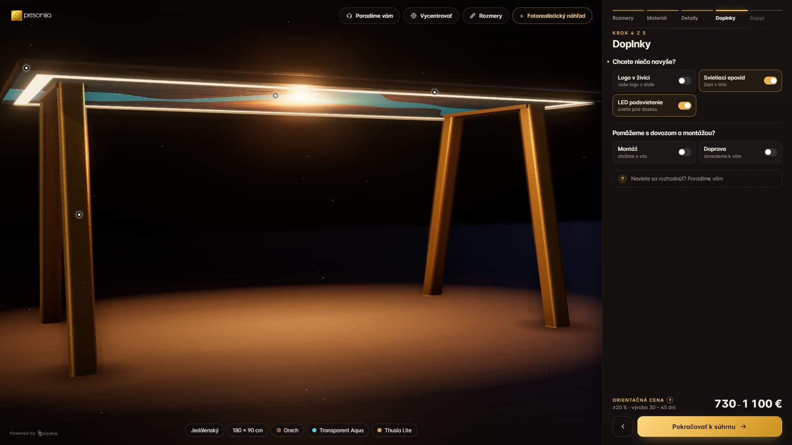This screenshot has height=445, width=792.
Task: Click the Transparent Aqua color chip
Action: click(x=338, y=430)
